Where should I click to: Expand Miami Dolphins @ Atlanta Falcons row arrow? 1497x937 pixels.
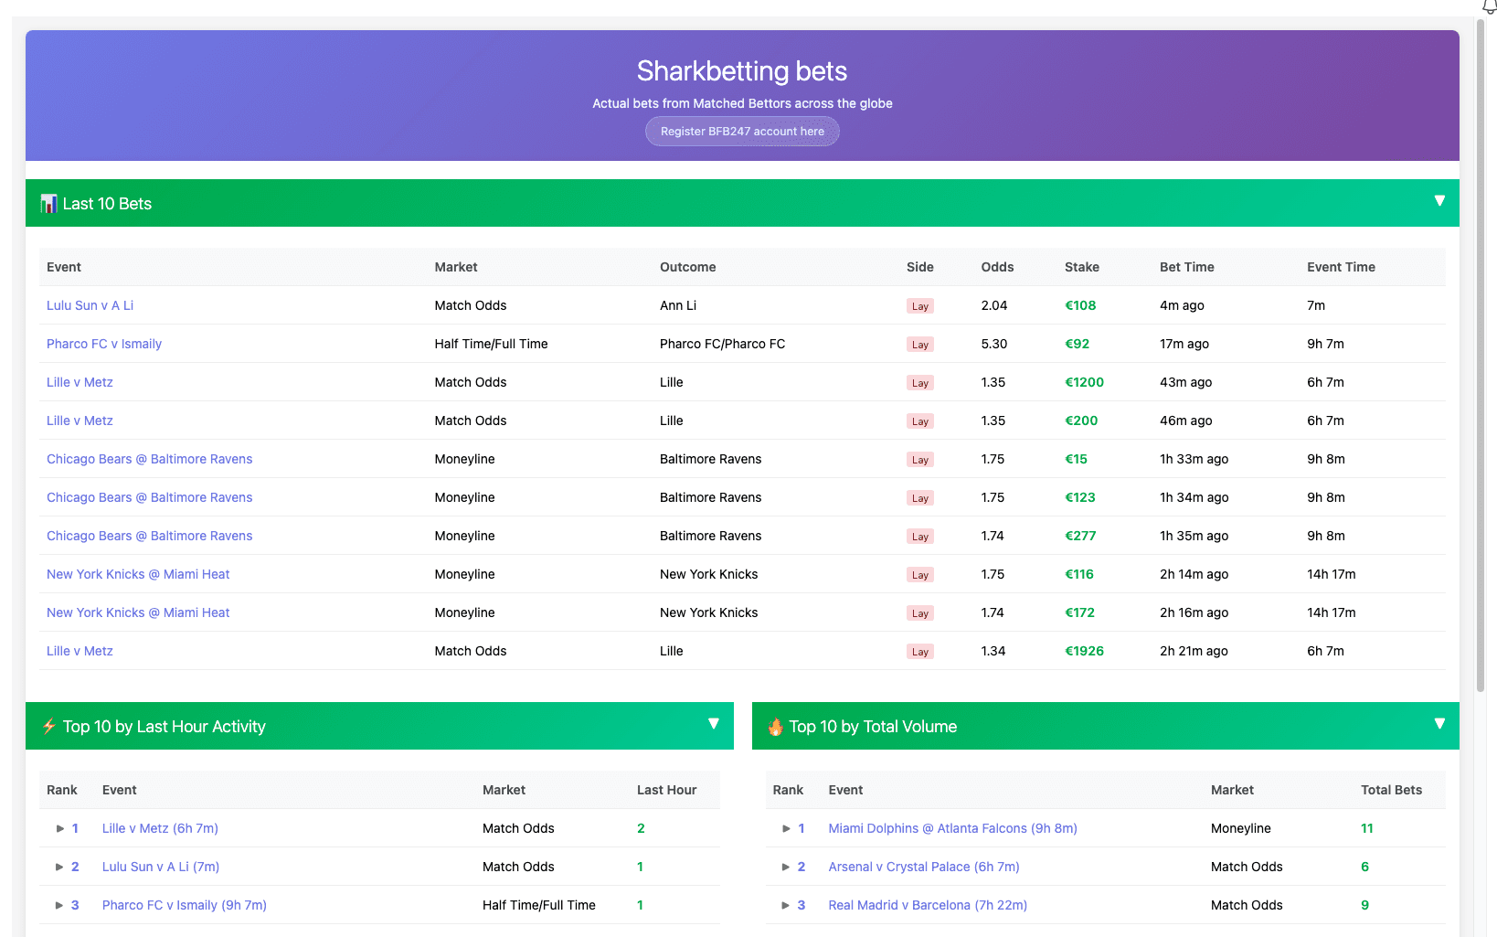(786, 828)
